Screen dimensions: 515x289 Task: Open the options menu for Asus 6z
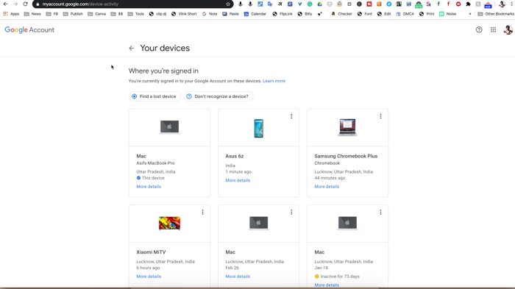point(291,116)
